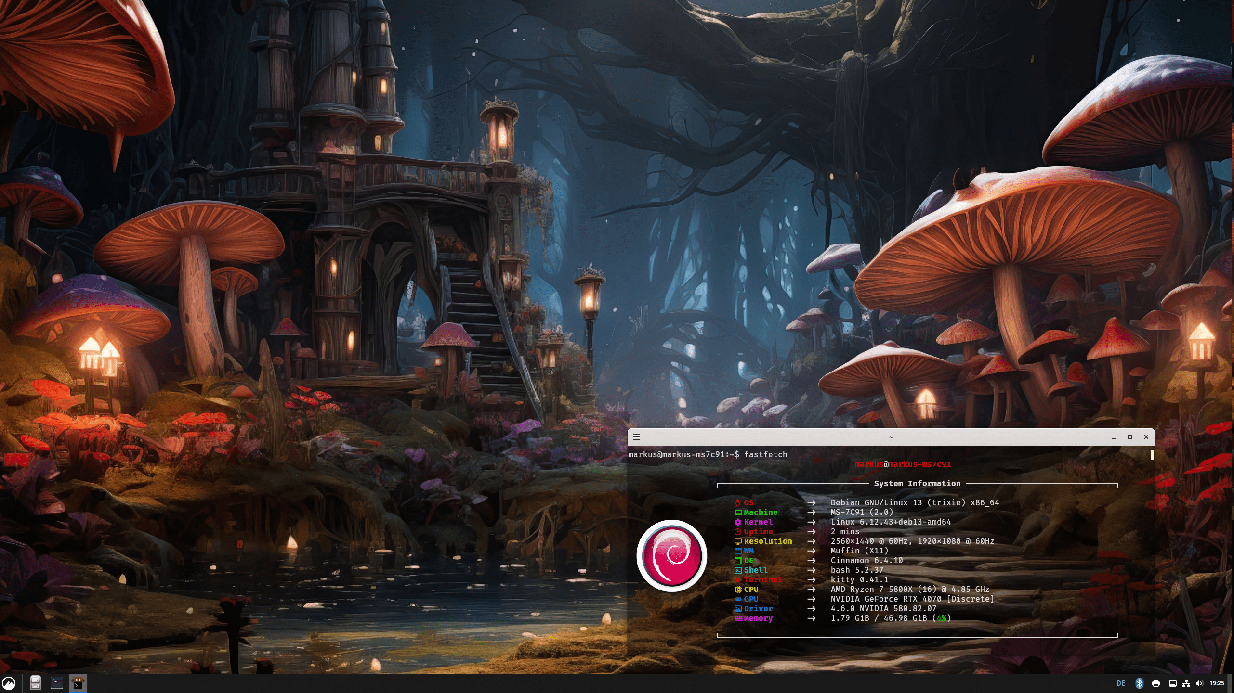Viewport: 1234px width, 693px height.
Task: Close the kitty terminal window
Action: point(1146,437)
